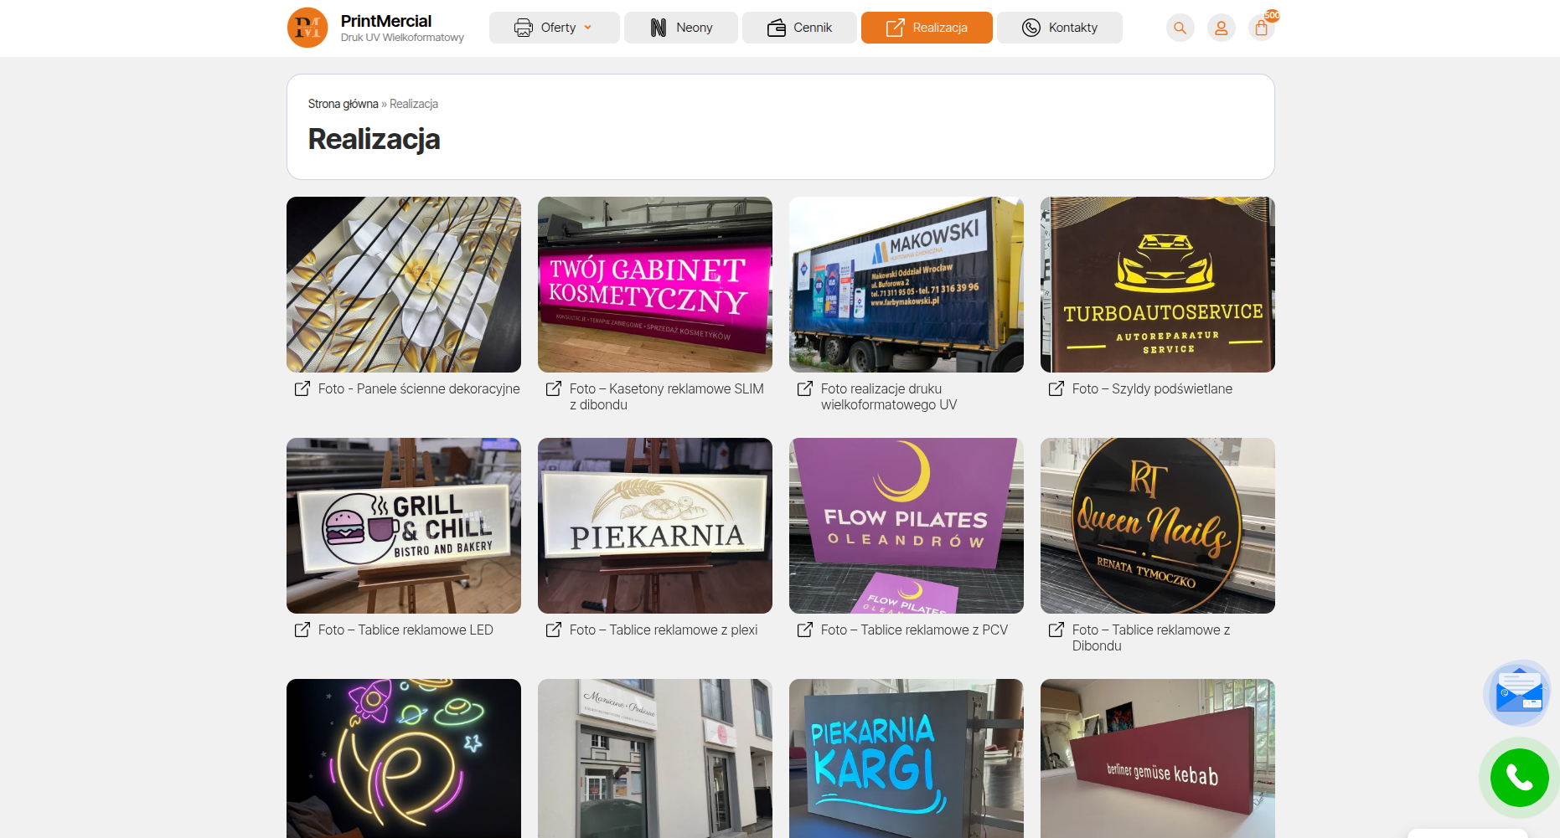The height and width of the screenshot is (838, 1560).
Task: View the Makowski truck photo thumbnail
Action: pos(907,285)
